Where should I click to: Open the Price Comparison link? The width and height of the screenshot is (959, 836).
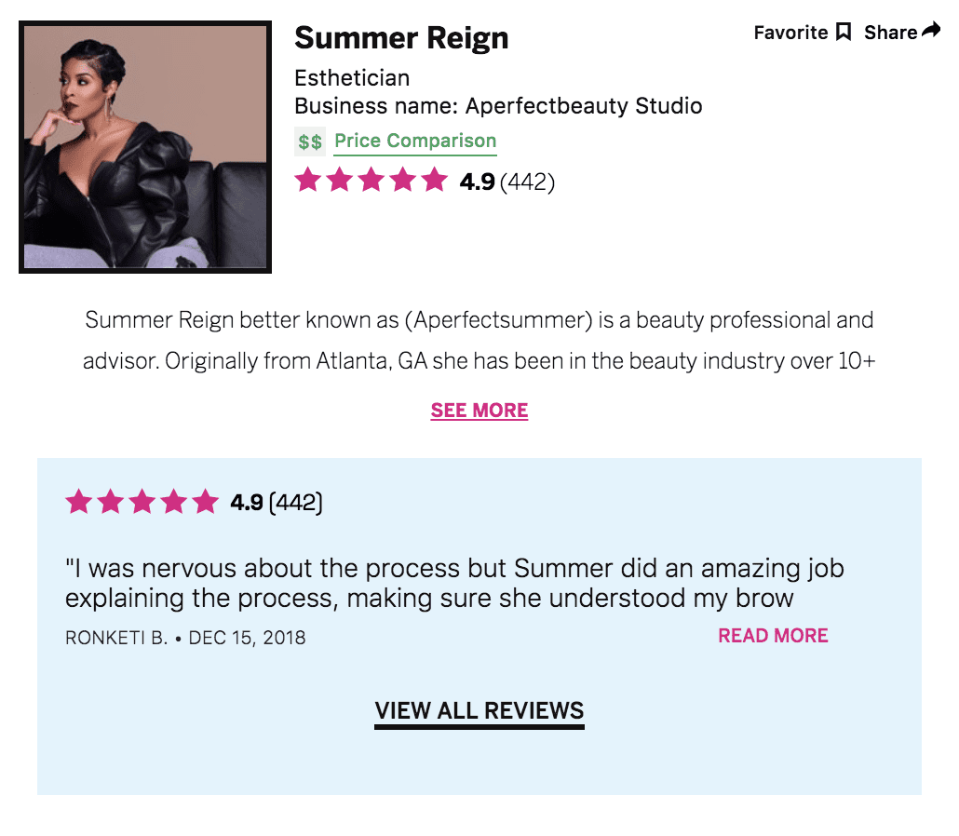[415, 142]
